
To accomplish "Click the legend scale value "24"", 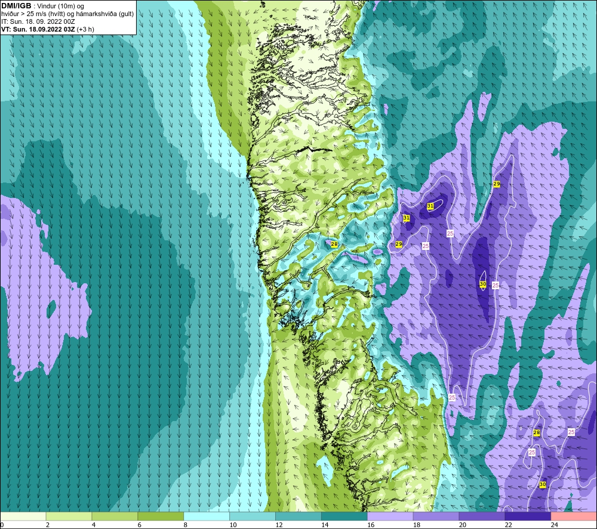I will 555,525.
